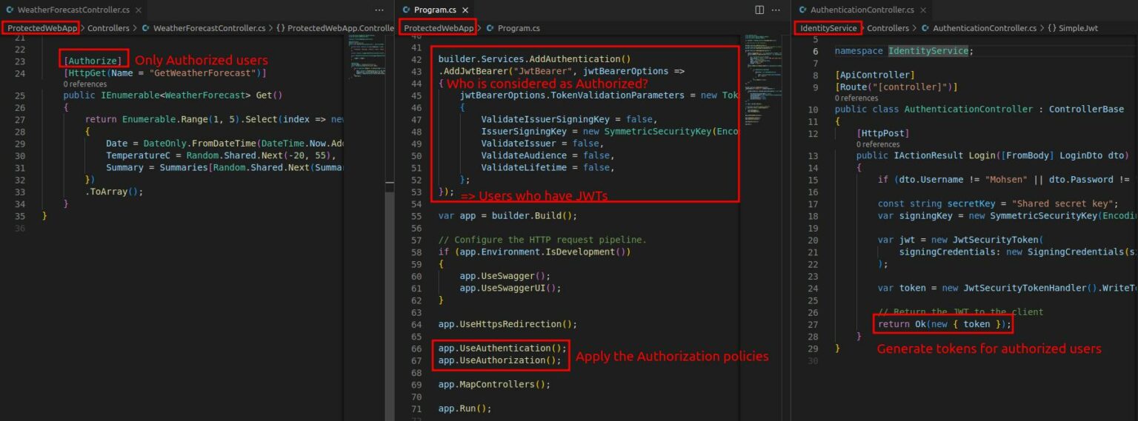
Task: Click ProtectedWebApp breadcrumb above Program.cs code
Action: point(439,28)
